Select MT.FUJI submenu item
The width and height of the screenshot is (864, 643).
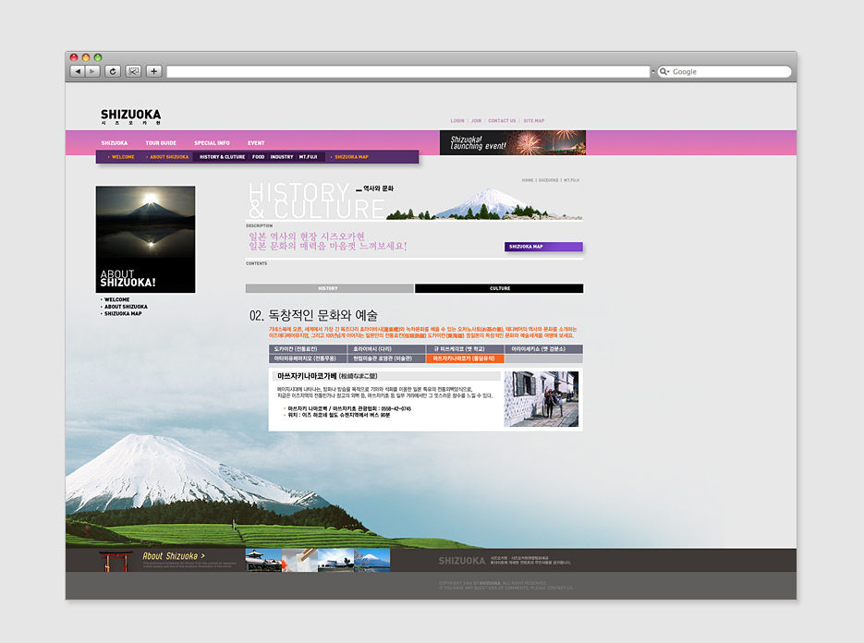point(308,157)
